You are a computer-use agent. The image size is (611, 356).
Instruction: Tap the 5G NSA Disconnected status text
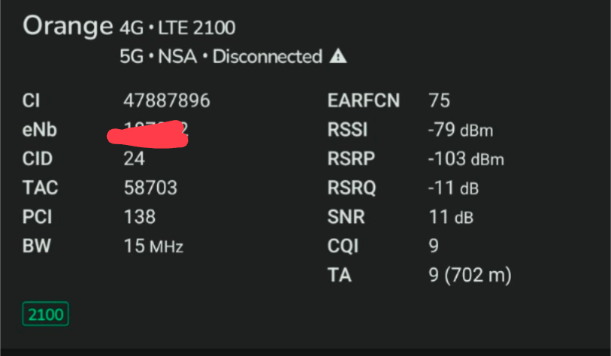pyautogui.click(x=220, y=56)
